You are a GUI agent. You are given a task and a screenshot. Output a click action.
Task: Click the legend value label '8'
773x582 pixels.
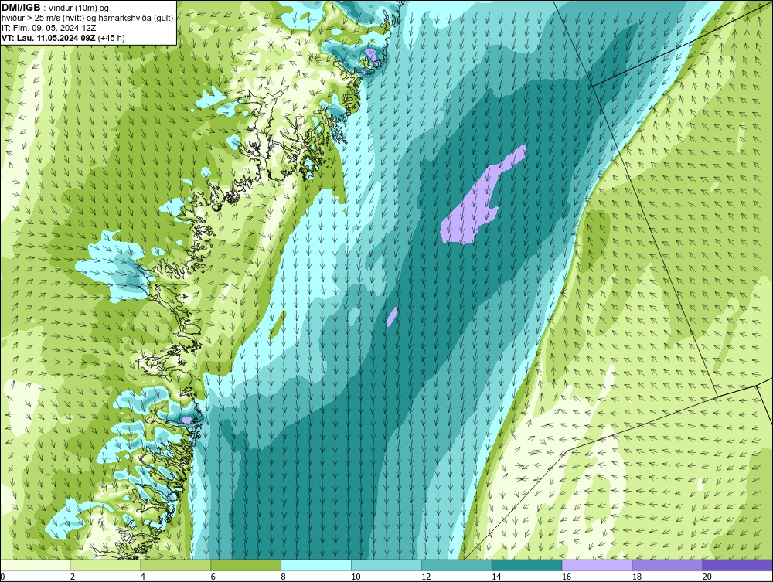[x=283, y=577]
